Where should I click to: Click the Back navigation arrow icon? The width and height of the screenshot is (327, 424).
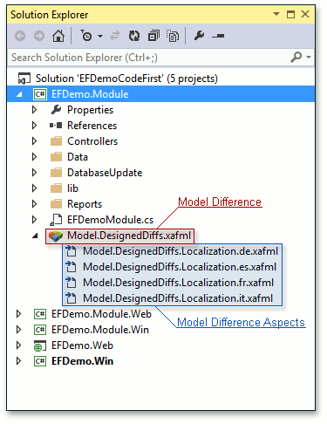coord(20,36)
